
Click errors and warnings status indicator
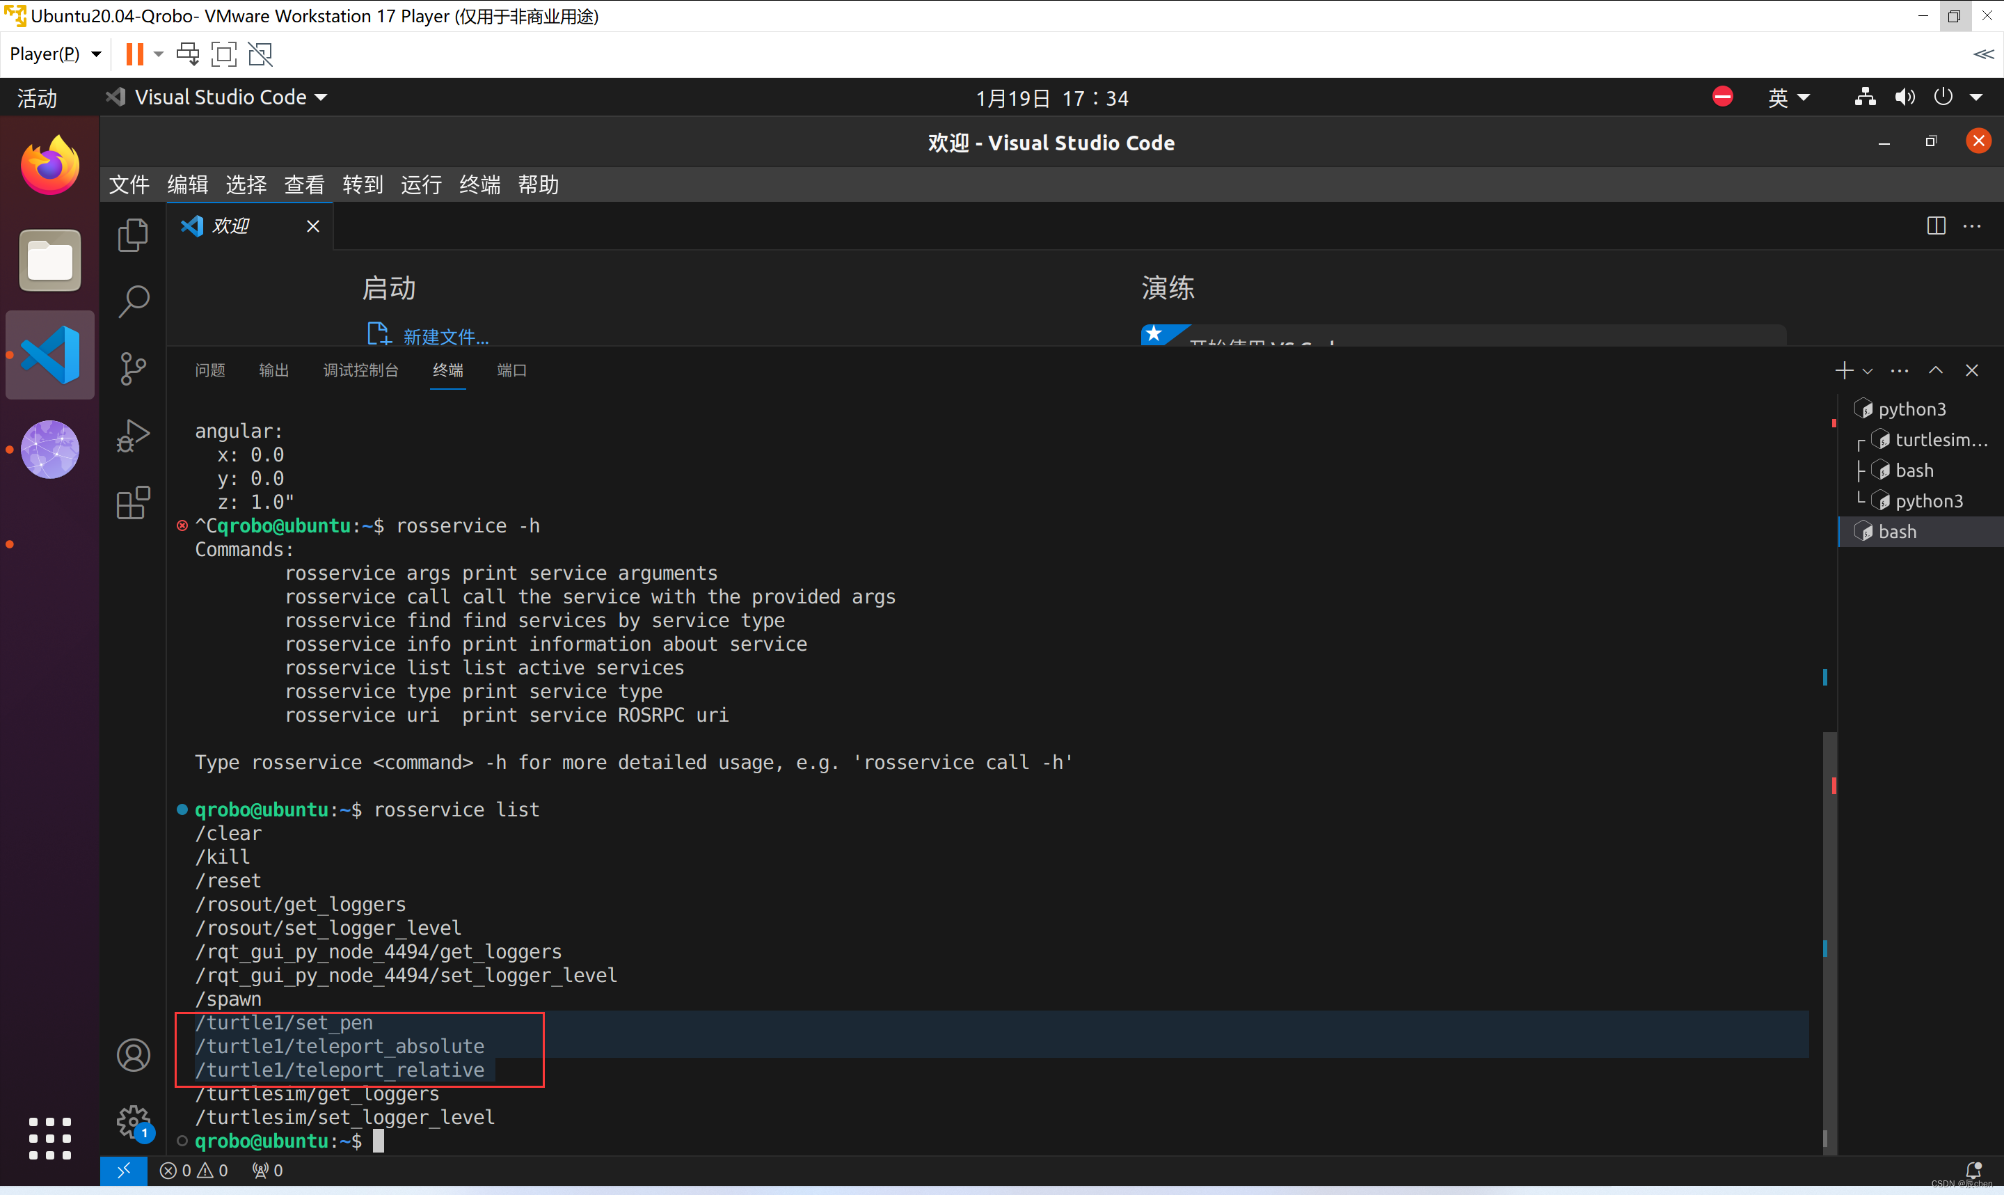click(x=194, y=1170)
